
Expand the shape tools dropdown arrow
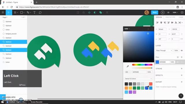pyautogui.click(x=24, y=13)
